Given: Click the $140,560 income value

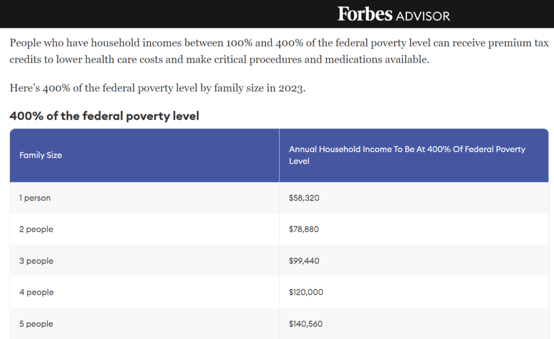Looking at the screenshot, I should click(306, 324).
